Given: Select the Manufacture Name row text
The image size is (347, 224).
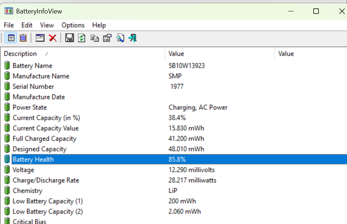Looking at the screenshot, I should (41, 76).
